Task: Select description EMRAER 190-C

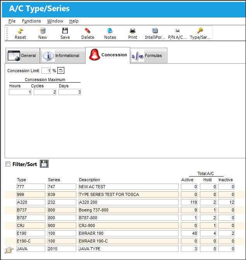Action: pos(129,241)
